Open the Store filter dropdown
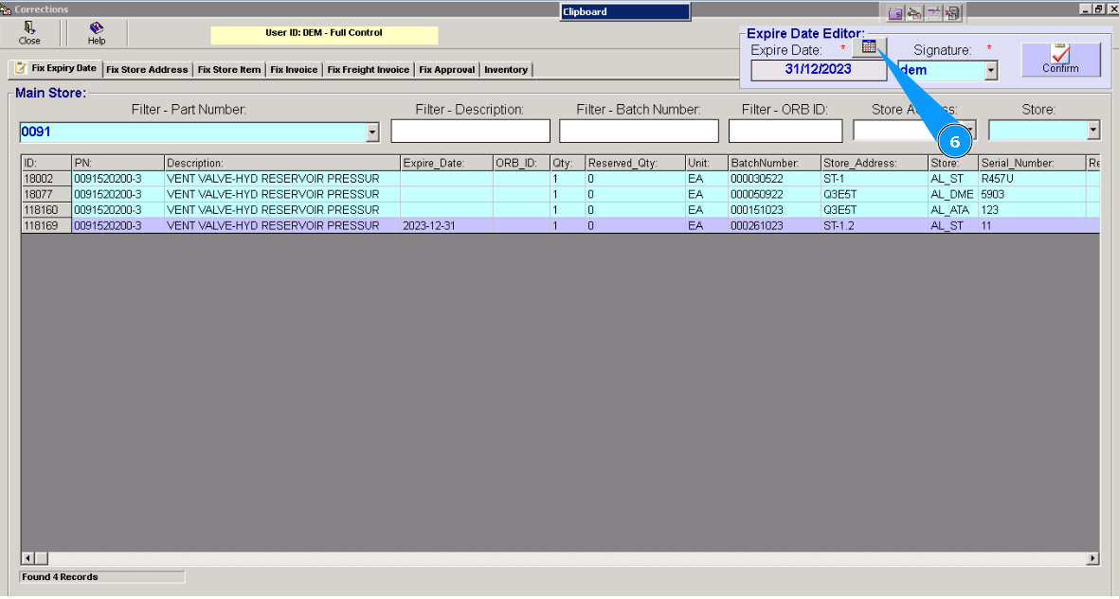This screenshot has height=599, width=1119. 1093,130
